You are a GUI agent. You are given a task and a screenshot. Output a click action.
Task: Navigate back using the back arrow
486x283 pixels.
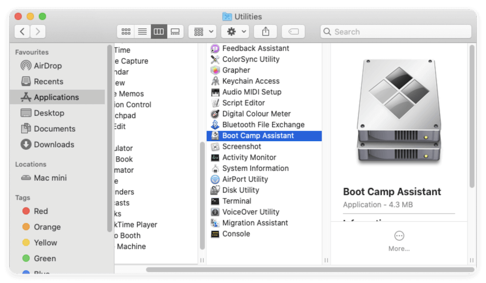point(22,31)
